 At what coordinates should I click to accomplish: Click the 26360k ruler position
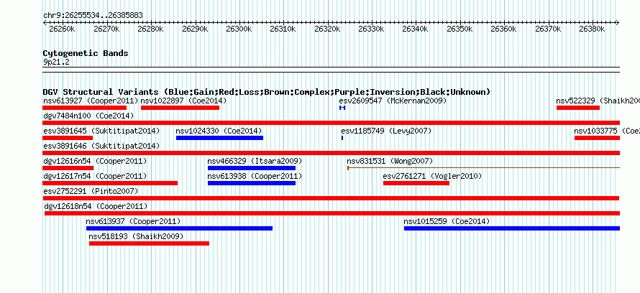[x=503, y=29]
